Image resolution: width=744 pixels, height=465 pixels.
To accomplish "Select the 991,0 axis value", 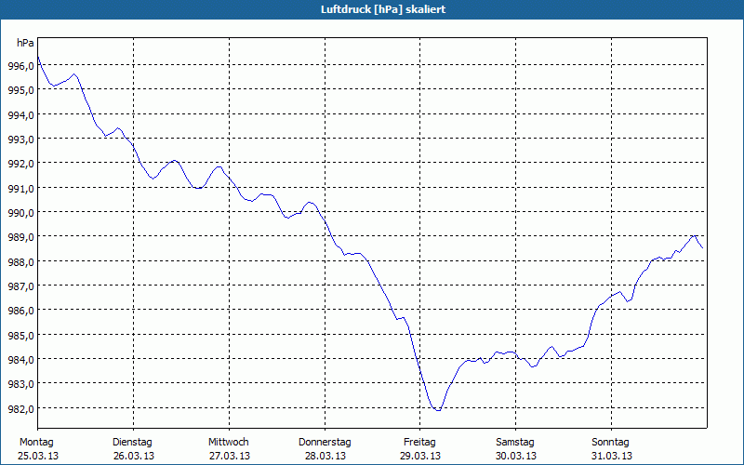I will [20, 189].
